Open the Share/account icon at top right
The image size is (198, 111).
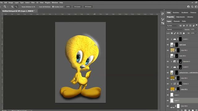pos(188,7)
